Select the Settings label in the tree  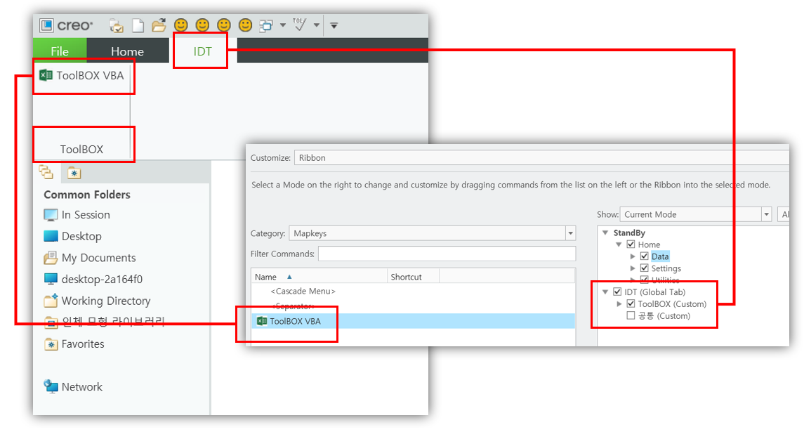click(x=666, y=268)
